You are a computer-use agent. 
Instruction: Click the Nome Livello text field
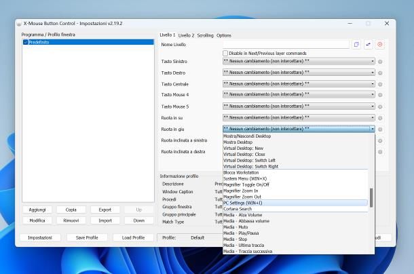(286, 44)
